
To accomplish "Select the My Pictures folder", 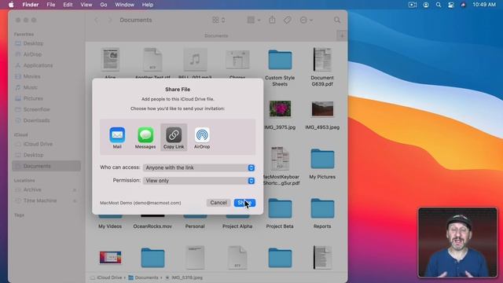I will pyautogui.click(x=322, y=159).
